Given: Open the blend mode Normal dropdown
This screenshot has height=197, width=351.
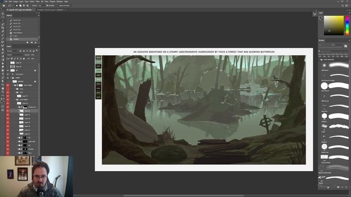Looking at the screenshot, I should [15, 55].
